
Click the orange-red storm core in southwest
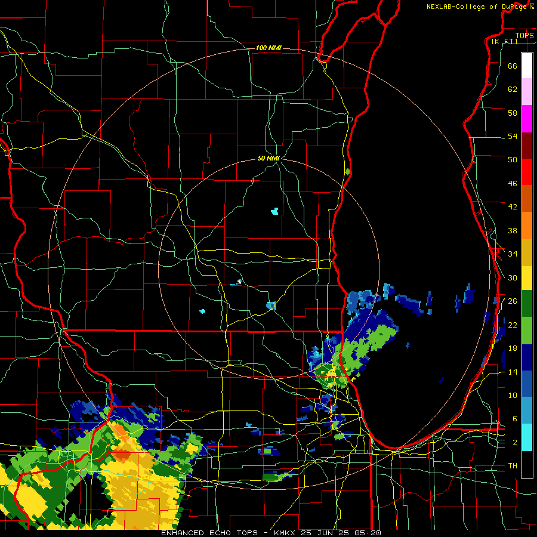122,455
